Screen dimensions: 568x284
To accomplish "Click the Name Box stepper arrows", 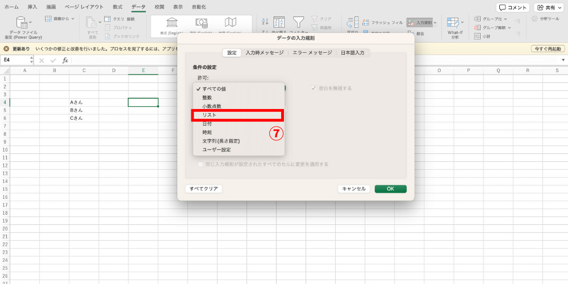I will [x=31, y=60].
